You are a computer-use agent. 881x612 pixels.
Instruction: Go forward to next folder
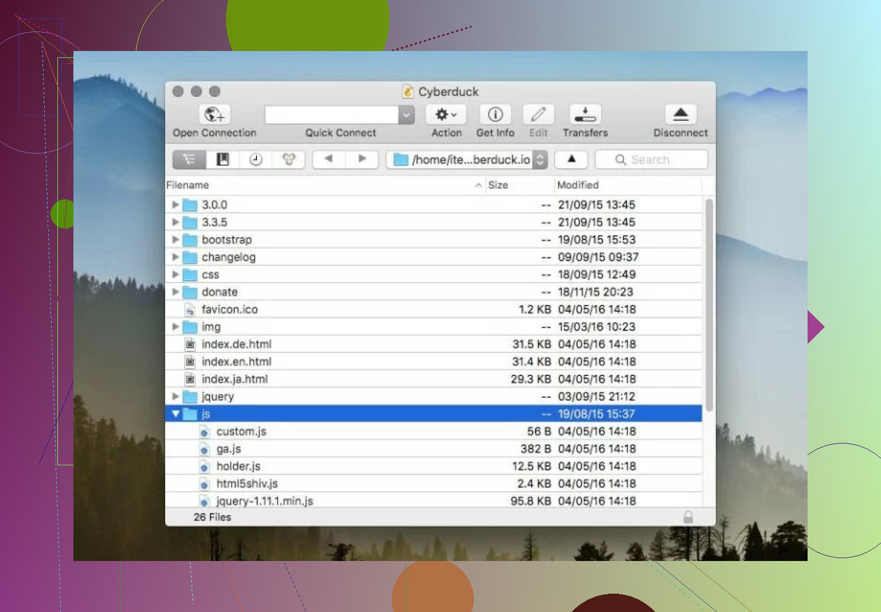[x=362, y=159]
